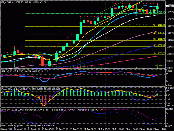Click the ATR(14) RSI(8) indicator label

pos(24,71)
